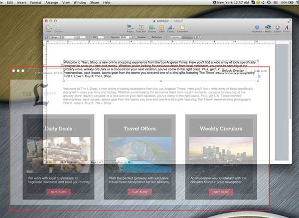Click the yellow circular menu bar icon

click(258, 2)
